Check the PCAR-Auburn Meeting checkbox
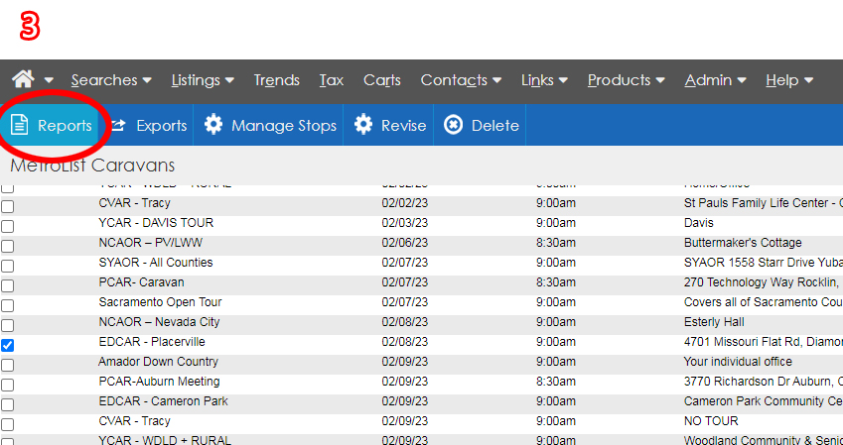 [7, 386]
